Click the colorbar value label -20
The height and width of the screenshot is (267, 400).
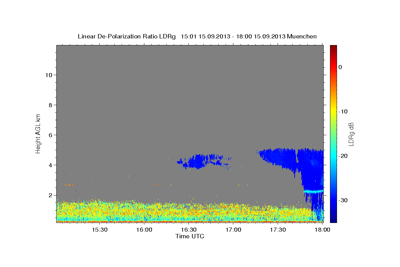coord(343,156)
